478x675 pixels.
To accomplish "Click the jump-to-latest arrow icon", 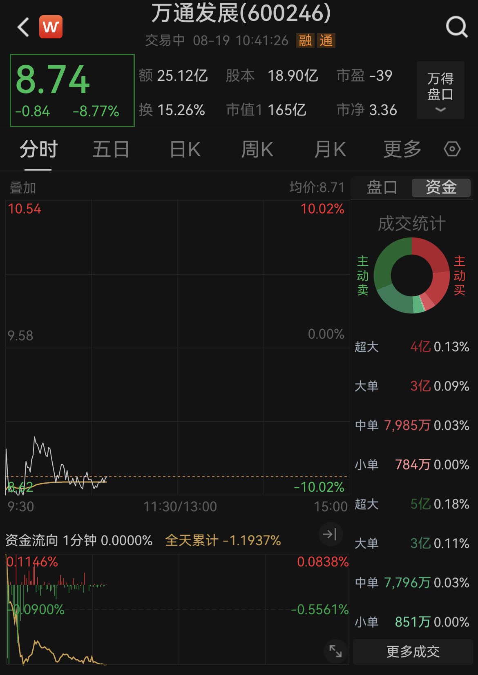I will [x=330, y=534].
